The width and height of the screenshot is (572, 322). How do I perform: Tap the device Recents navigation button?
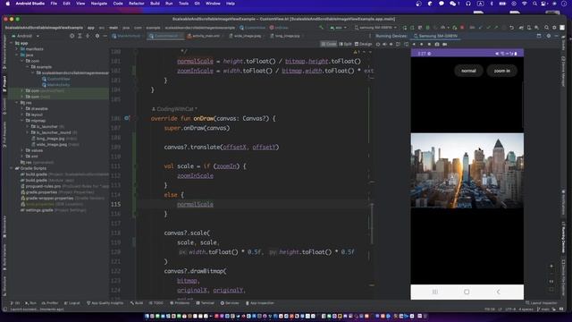435,292
